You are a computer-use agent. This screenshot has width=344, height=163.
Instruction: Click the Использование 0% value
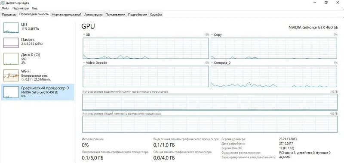click(x=85, y=145)
